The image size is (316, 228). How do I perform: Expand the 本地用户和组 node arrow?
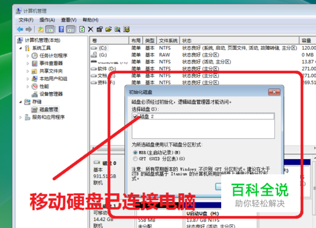pos(28,79)
